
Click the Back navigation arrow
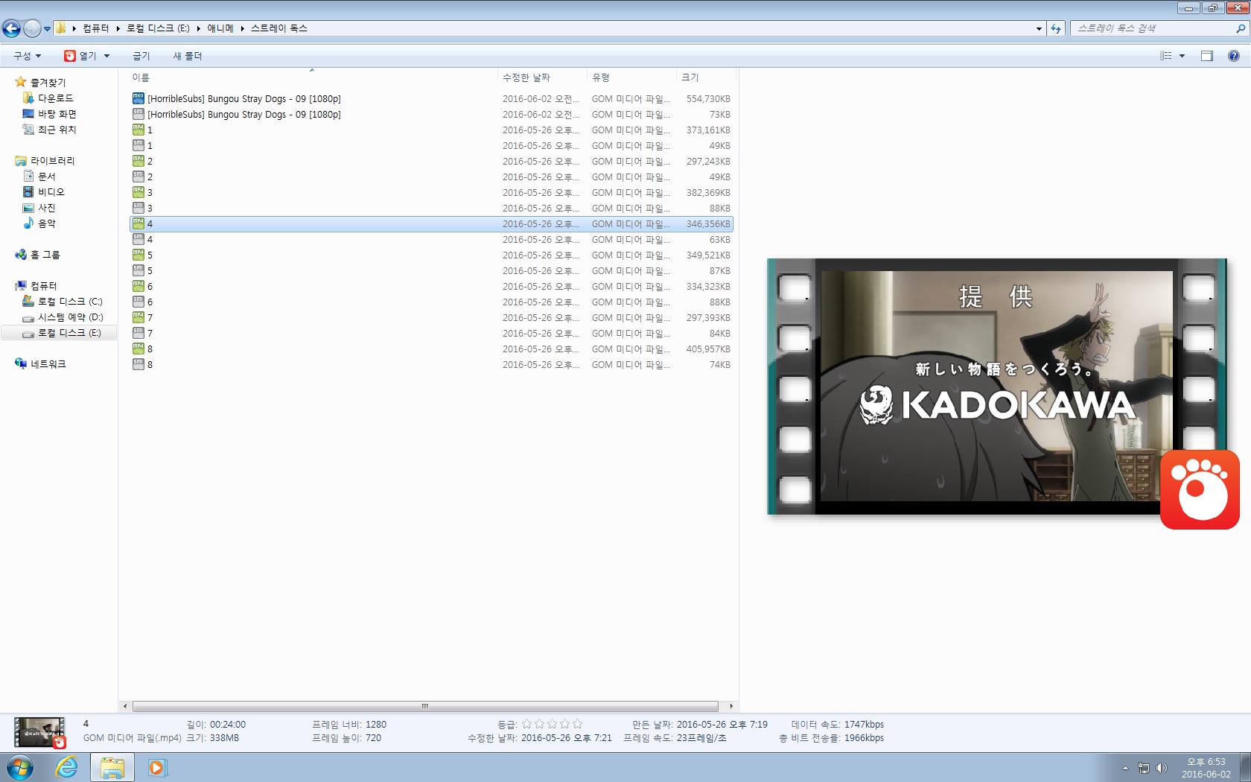(x=11, y=28)
